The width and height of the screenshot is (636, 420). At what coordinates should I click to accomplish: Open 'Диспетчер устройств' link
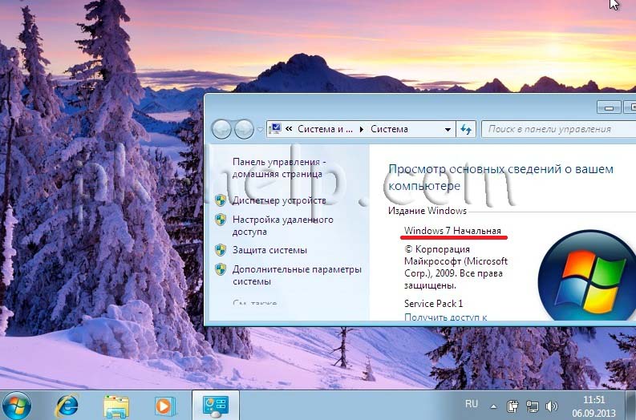coord(279,200)
